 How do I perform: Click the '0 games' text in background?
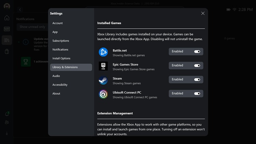(229, 38)
